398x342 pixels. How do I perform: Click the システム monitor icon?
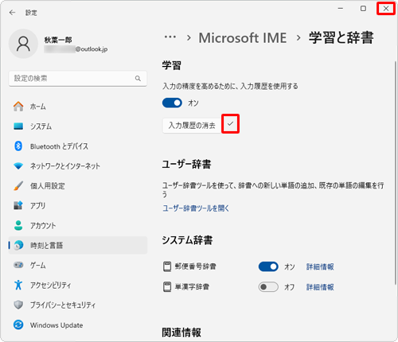18,126
